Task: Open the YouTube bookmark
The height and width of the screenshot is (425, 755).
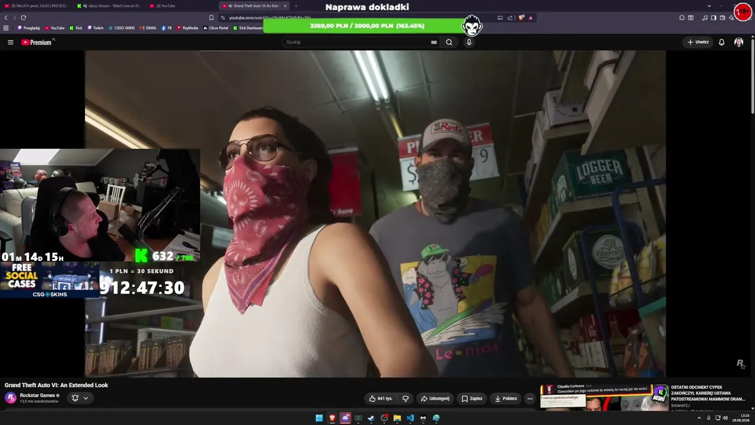Action: click(x=55, y=28)
